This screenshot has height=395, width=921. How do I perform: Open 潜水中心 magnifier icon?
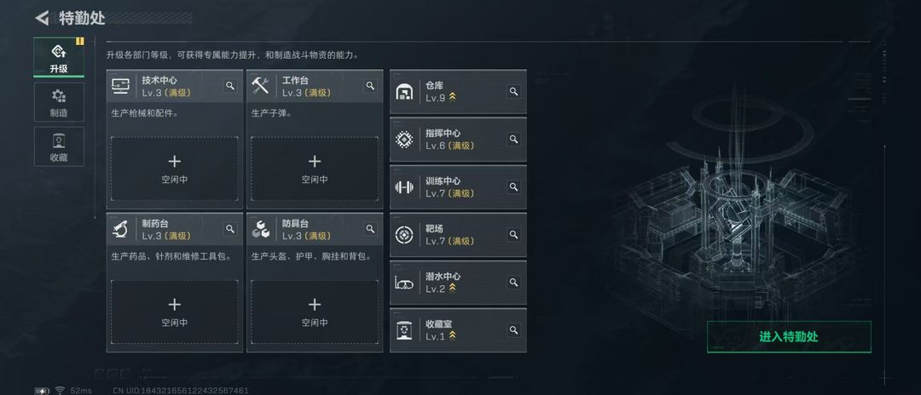pos(513,282)
